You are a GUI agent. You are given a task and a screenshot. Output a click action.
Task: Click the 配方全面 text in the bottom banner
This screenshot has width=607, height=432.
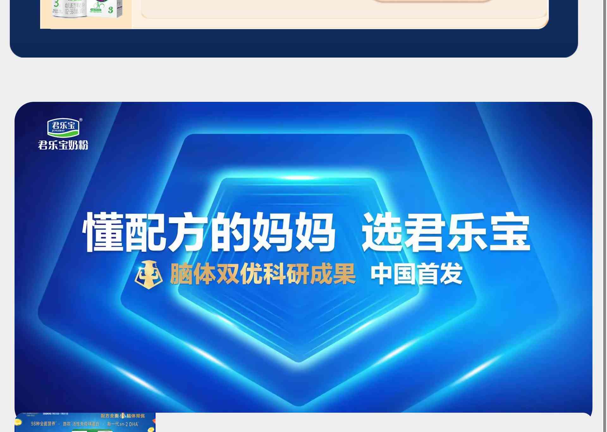(110, 416)
